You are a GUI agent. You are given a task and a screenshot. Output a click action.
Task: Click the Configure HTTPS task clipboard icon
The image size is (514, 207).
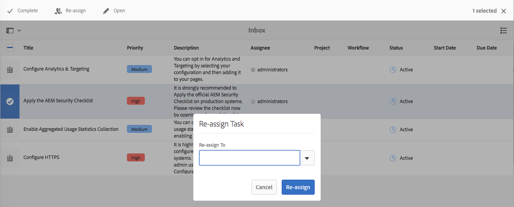pyautogui.click(x=10, y=158)
